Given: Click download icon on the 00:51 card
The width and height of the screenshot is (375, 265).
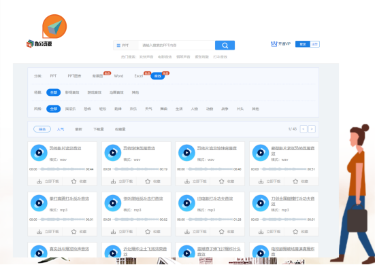Looking at the screenshot, I should pyautogui.click(x=261, y=181).
